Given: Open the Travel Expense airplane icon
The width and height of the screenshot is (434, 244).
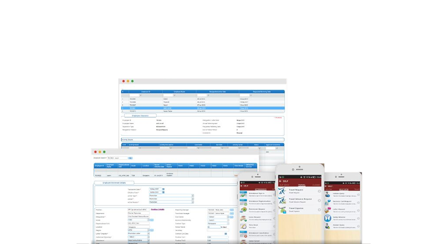Looking at the screenshot, I should (282, 210).
